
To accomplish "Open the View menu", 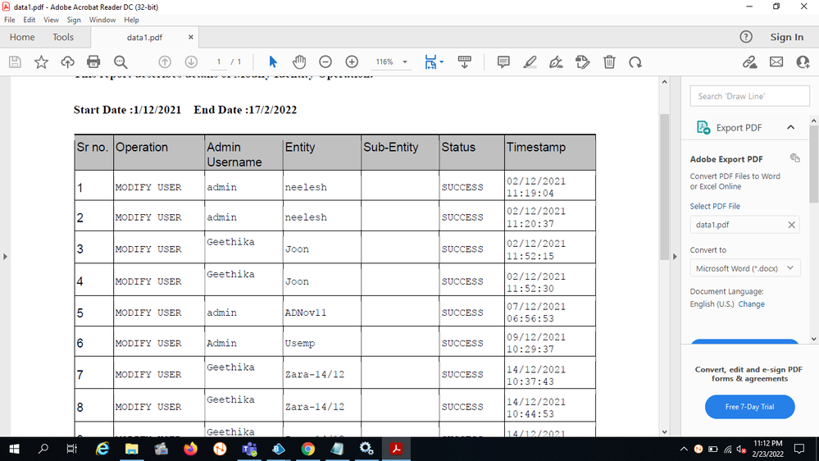I will [x=51, y=20].
